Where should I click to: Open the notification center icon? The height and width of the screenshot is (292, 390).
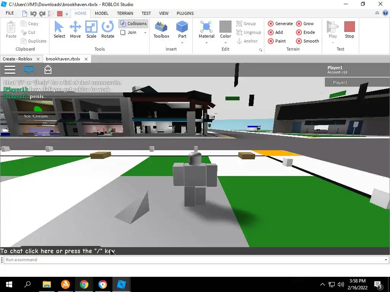coord(378,284)
